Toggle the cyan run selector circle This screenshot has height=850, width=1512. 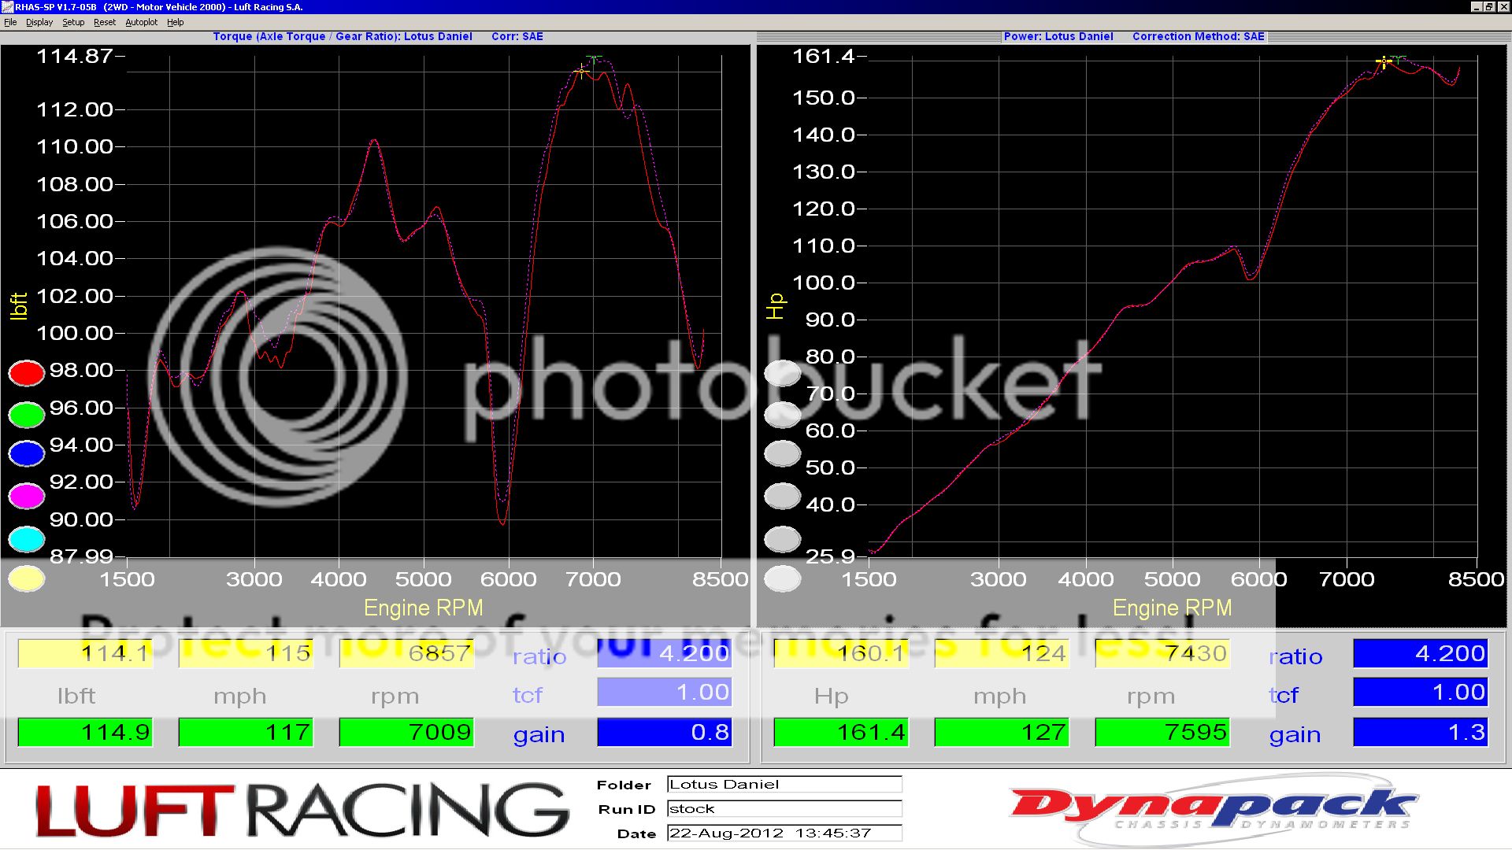coord(26,538)
